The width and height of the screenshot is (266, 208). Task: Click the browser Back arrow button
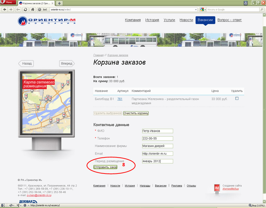(5, 10)
